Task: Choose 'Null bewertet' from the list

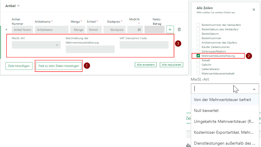Action: tap(206, 110)
